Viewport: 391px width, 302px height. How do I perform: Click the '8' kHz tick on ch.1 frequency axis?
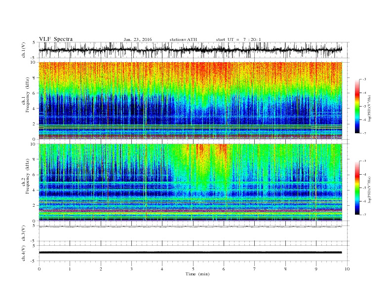34,78
